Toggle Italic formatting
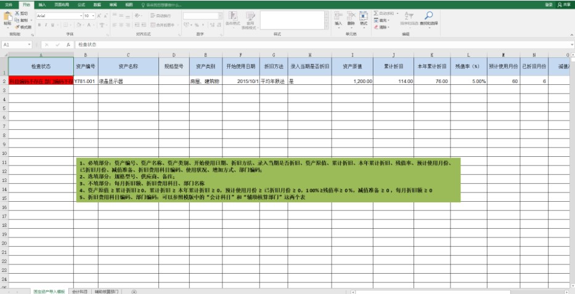Screen dimensions: 575x294 click(46, 25)
